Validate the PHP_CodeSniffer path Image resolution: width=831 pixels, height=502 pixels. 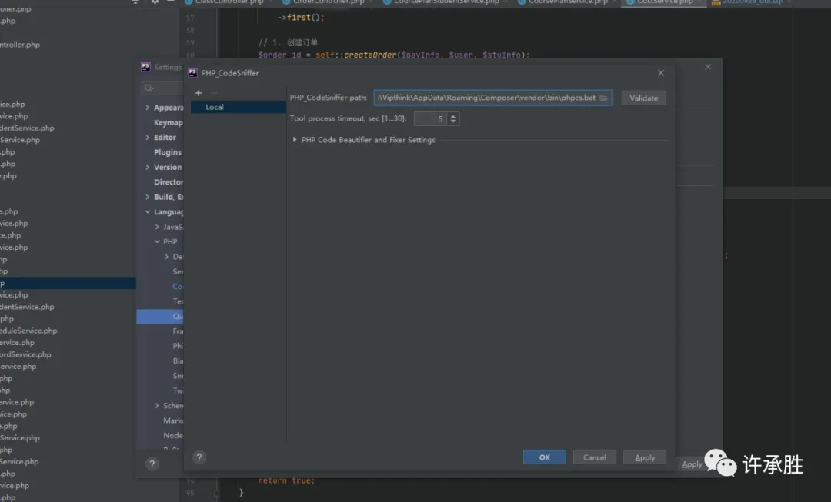(643, 98)
